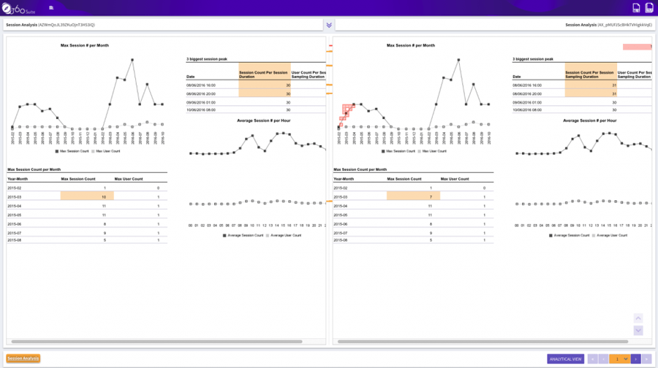658x368 pixels.
Task: Click the right Session Count Per Session column header
Action: 591,74
